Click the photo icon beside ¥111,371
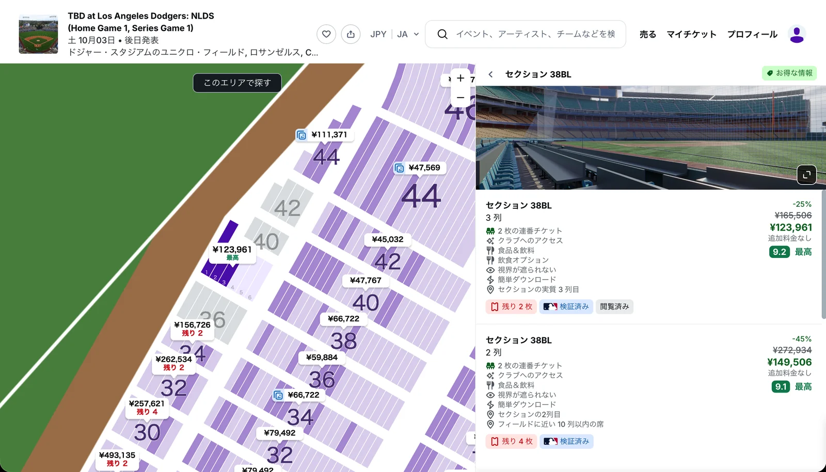This screenshot has height=472, width=826. click(301, 135)
